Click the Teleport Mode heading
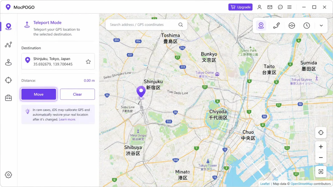 point(47,23)
